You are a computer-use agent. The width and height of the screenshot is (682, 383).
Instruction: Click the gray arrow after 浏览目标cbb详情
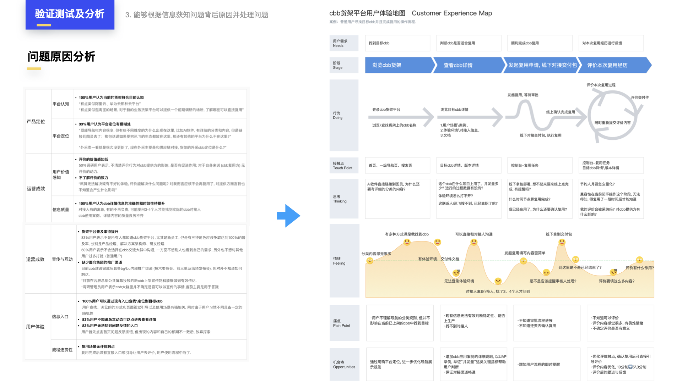(x=471, y=117)
